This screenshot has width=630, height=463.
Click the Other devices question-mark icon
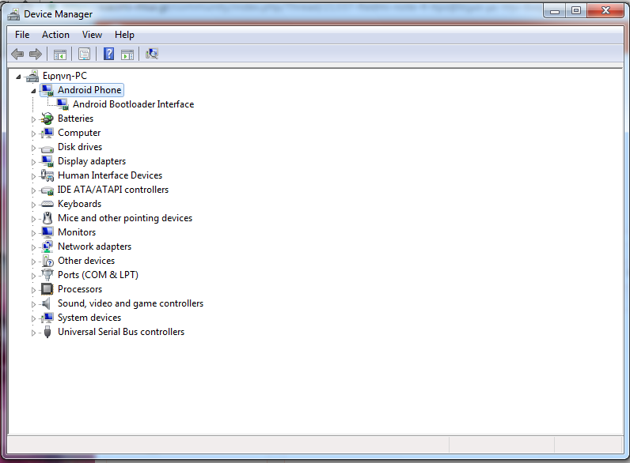click(47, 261)
